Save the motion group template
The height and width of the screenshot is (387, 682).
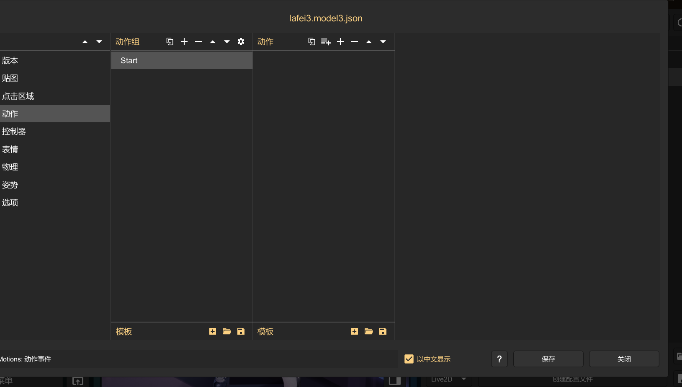(x=241, y=331)
